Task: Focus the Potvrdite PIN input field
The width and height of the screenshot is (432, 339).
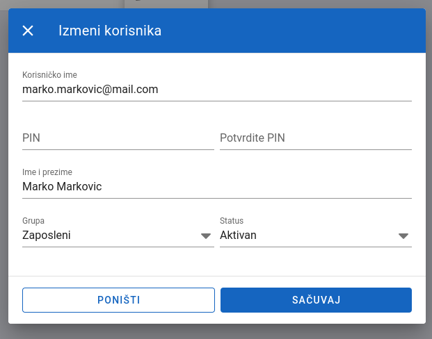Action: coord(316,138)
